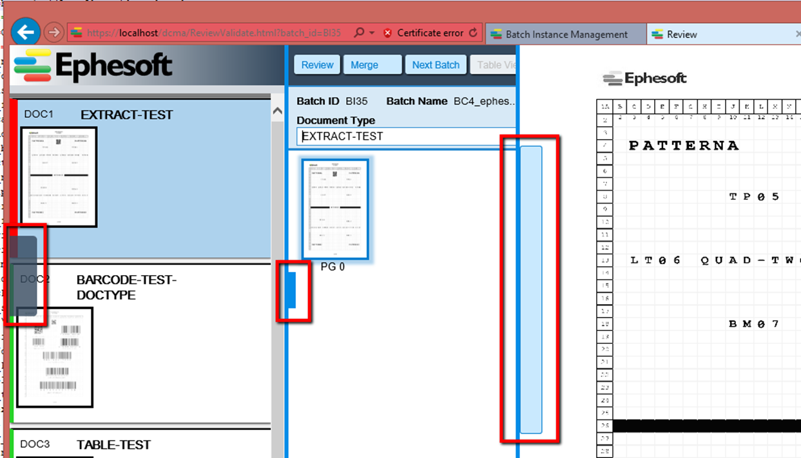
Task: Select BARCODE-TEST-DOCTYPE document title
Action: (x=126, y=287)
